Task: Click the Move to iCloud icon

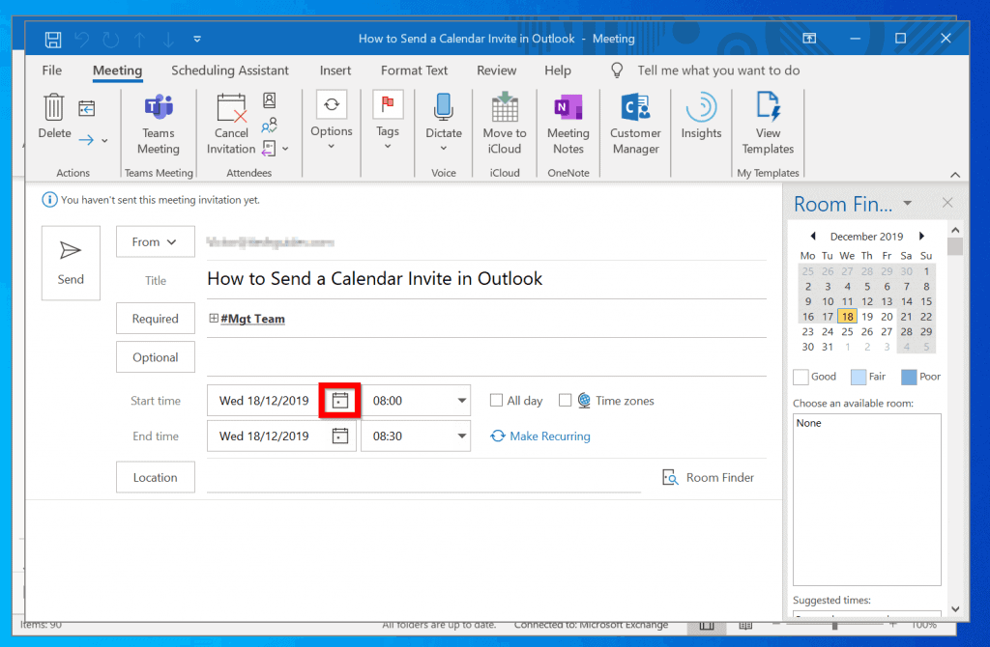Action: 505,106
